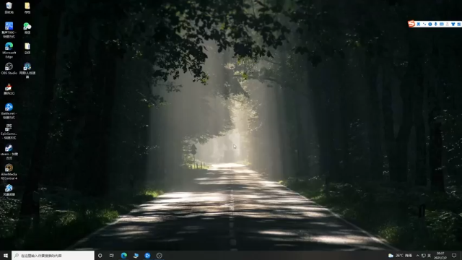This screenshot has width=462, height=260.
Task: Open the OBS Studio taskbar icon
Action: point(159,256)
